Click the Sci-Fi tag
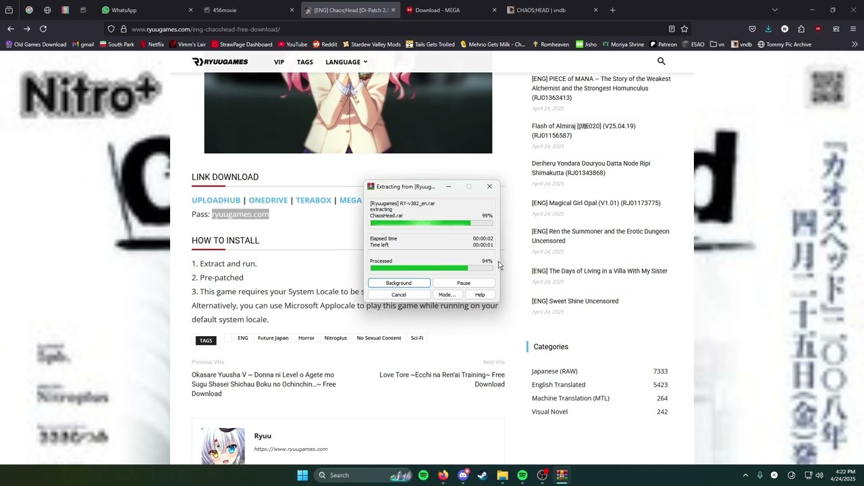Screen dimensions: 864x486 [x=417, y=338]
